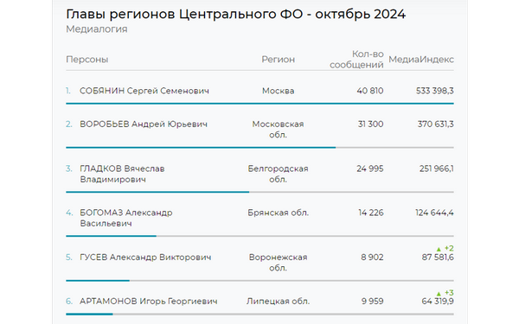Select message count 31 300
The width and height of the screenshot is (519, 324).
[370, 124]
